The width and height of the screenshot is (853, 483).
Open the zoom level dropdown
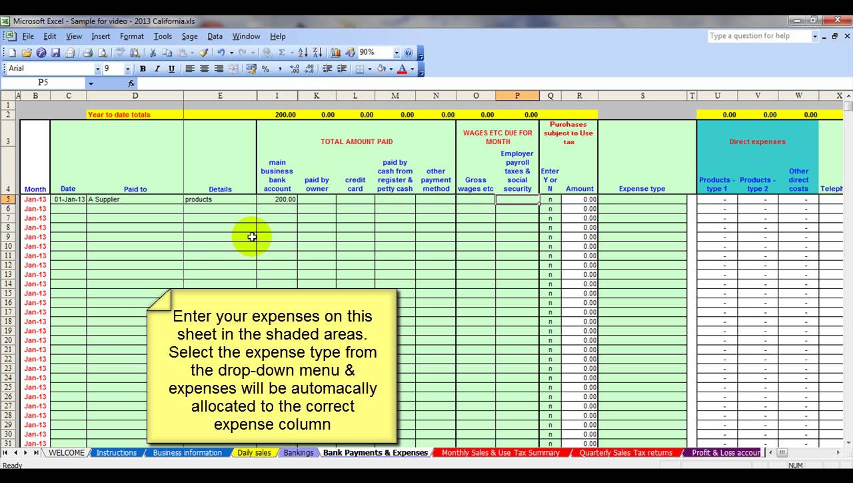click(x=395, y=51)
